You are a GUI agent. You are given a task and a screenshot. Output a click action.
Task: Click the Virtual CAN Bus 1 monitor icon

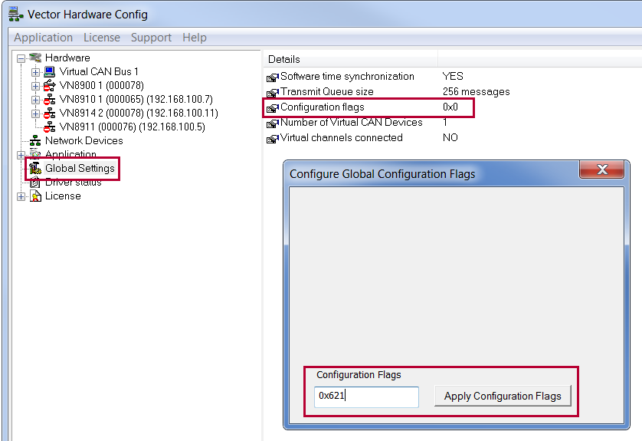point(50,72)
